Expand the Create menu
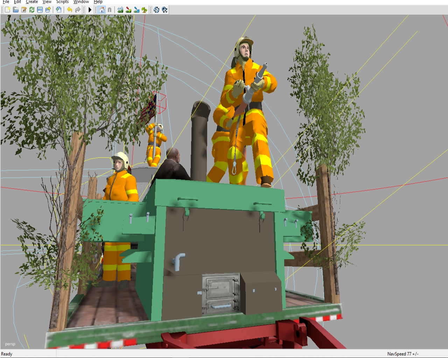This screenshot has width=448, height=358. 32,2
